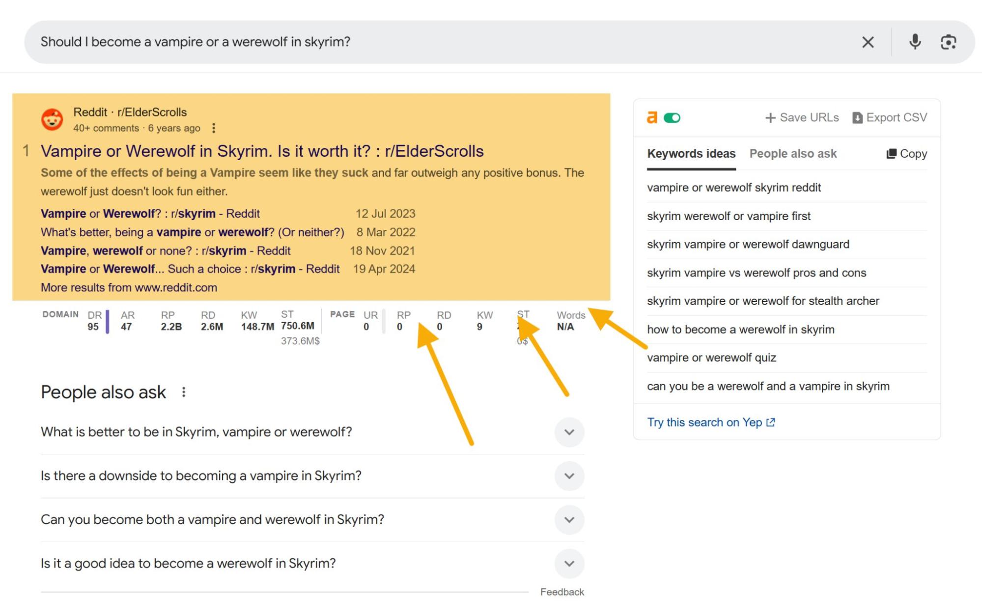Select the People also ask tab

click(793, 154)
